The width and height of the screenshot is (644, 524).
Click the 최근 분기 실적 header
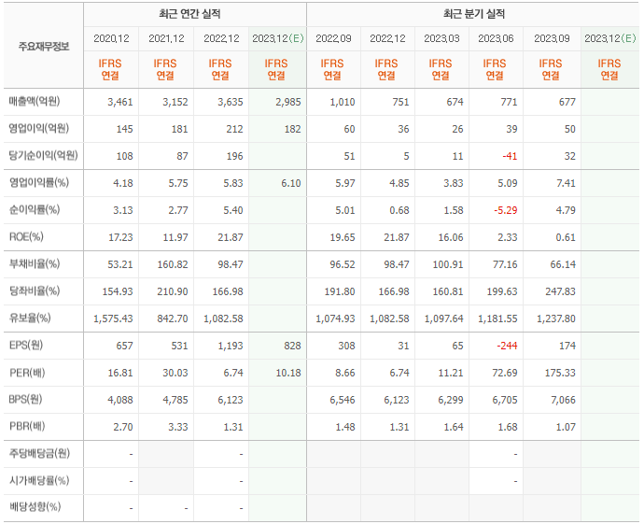tap(473, 14)
